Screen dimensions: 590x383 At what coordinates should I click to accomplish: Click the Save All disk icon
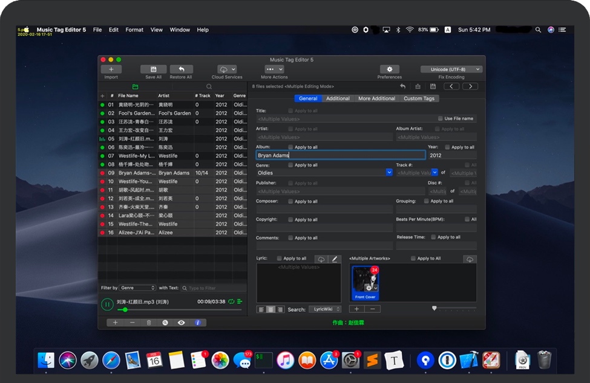153,69
